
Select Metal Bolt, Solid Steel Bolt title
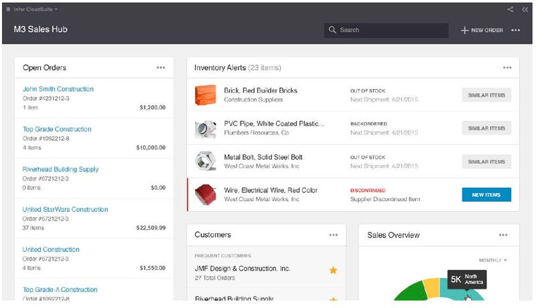(263, 157)
